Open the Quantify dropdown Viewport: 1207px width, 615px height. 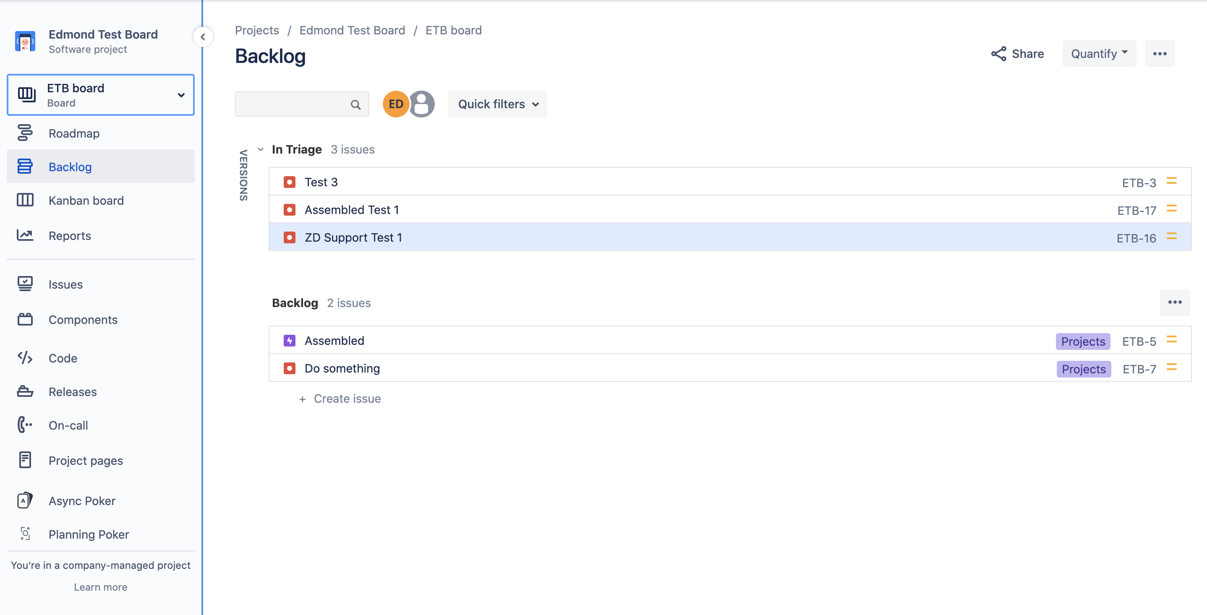[x=1099, y=54]
